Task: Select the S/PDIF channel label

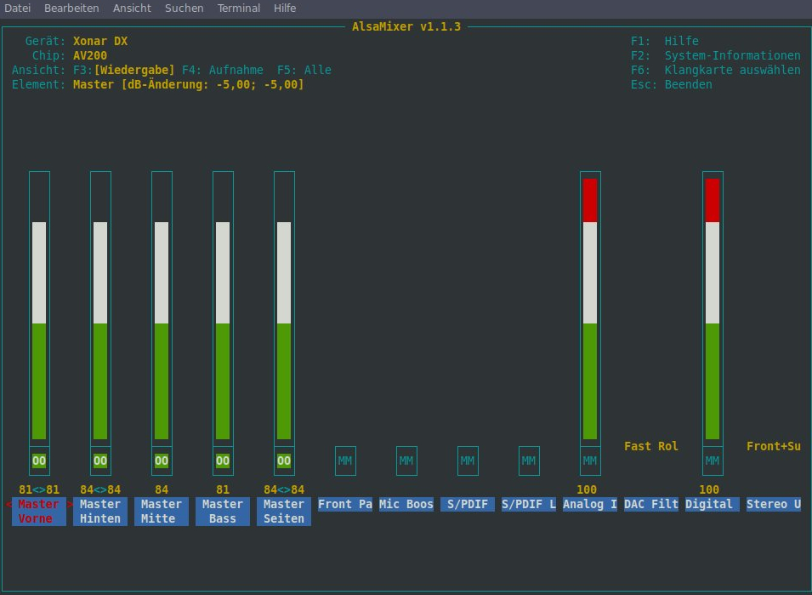Action: tap(468, 504)
